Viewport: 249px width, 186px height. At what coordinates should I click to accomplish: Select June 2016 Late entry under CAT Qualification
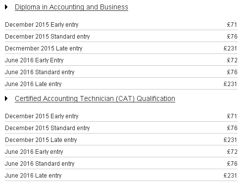(121, 175)
